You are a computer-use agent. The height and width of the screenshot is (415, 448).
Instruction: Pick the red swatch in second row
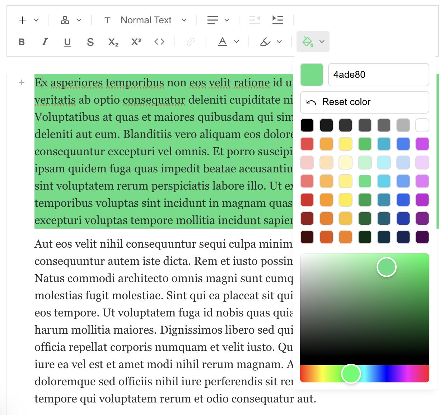pos(307,144)
